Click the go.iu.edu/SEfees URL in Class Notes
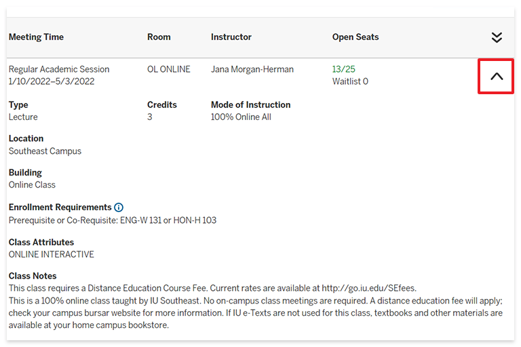The height and width of the screenshot is (347, 521). point(368,288)
